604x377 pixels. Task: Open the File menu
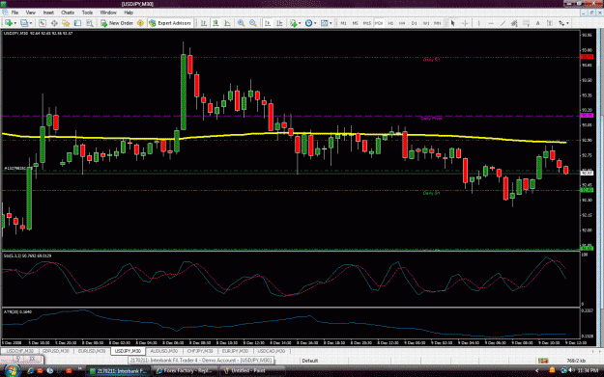coord(14,13)
